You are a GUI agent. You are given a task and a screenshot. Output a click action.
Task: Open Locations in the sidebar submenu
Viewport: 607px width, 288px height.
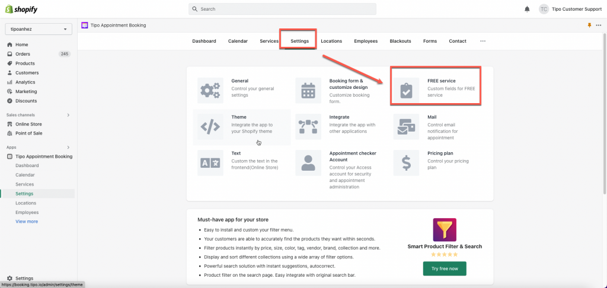tap(26, 203)
